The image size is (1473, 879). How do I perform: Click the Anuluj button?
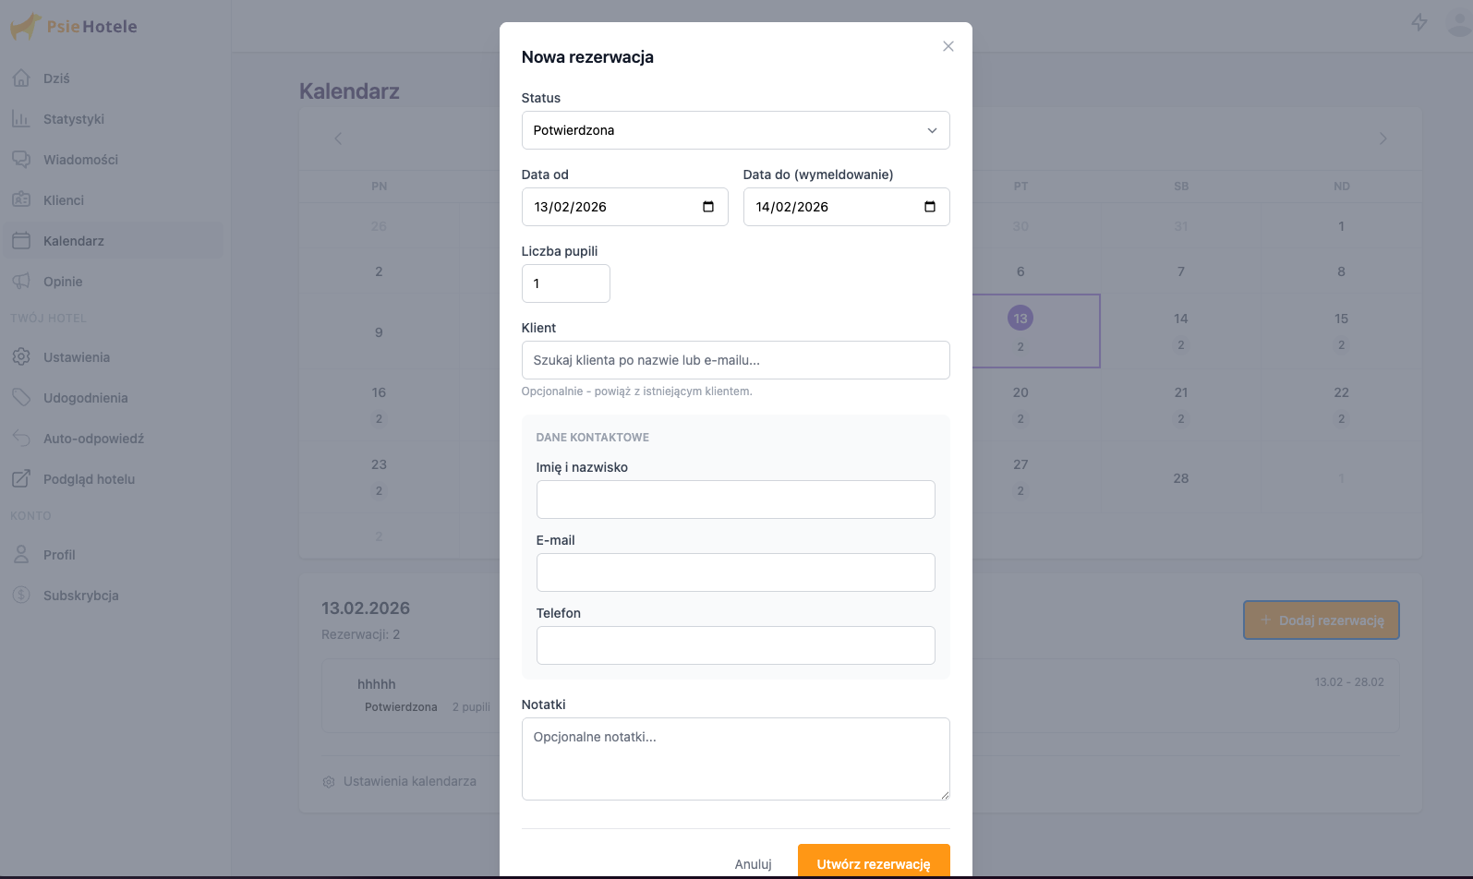pyautogui.click(x=753, y=864)
